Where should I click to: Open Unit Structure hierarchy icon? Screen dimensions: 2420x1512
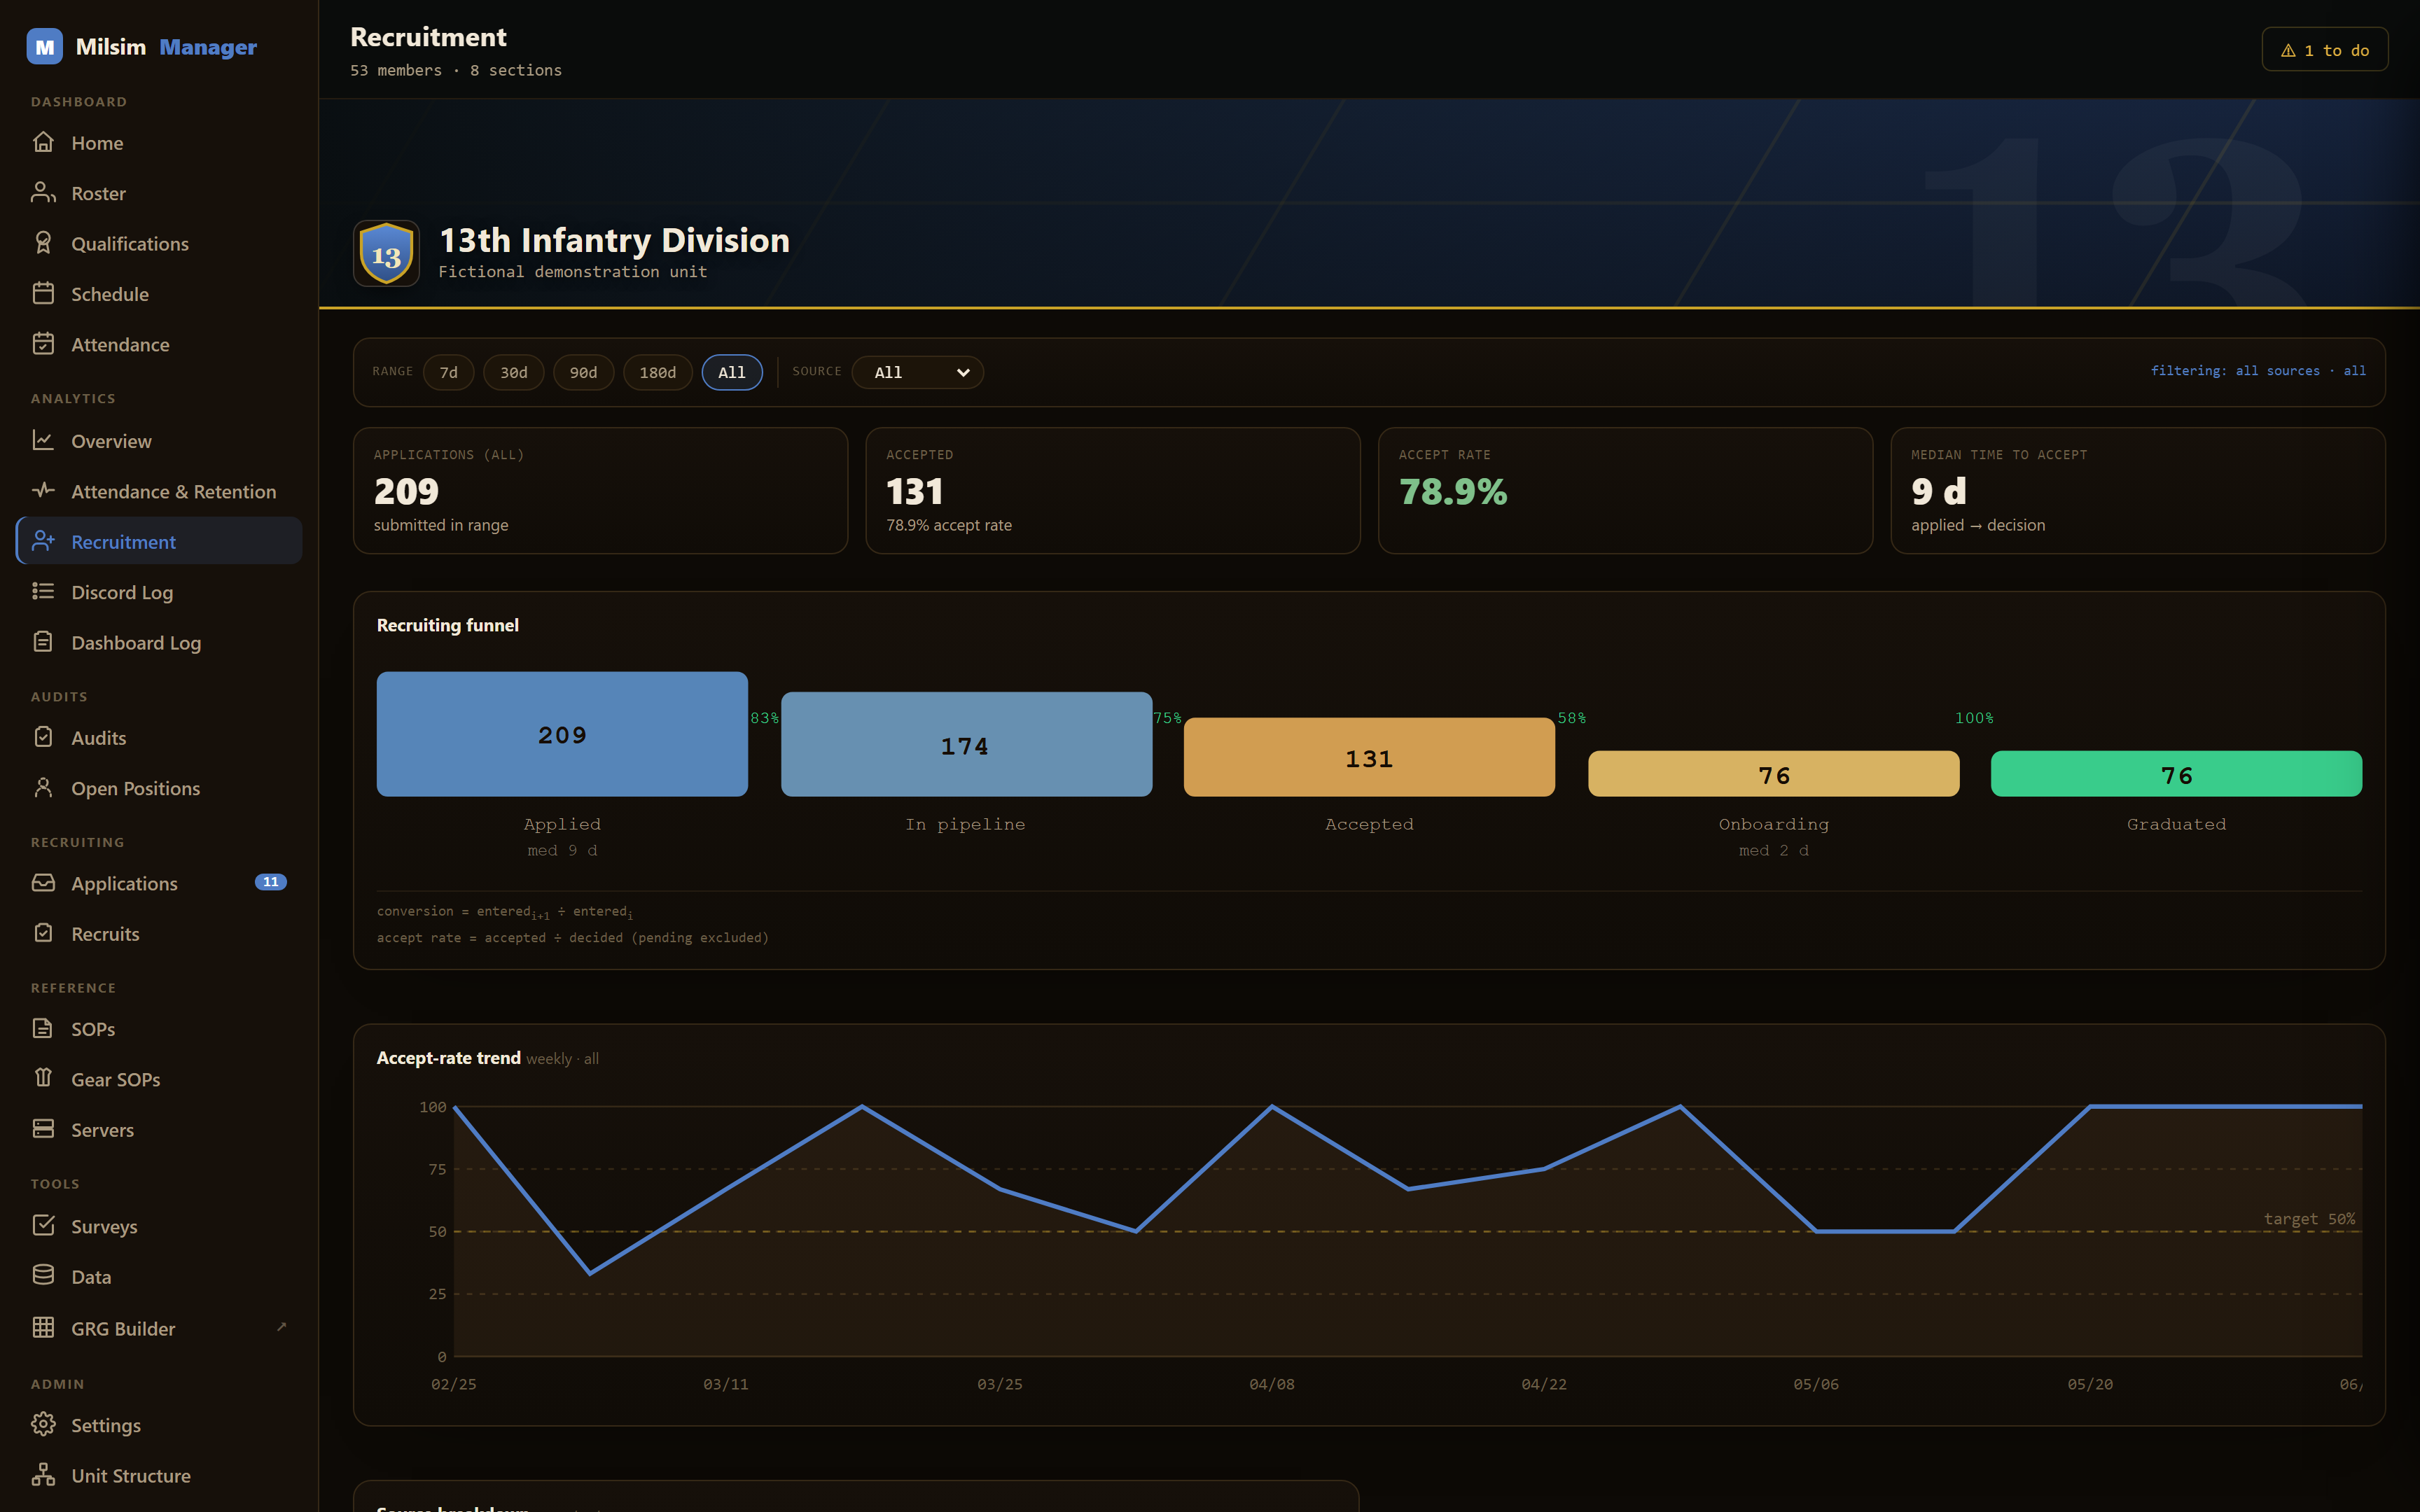[x=43, y=1475]
